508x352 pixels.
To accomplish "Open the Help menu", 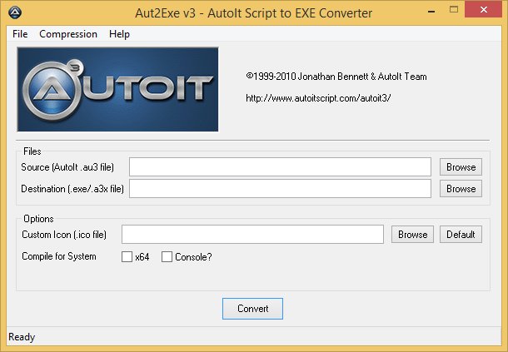I will [x=119, y=34].
